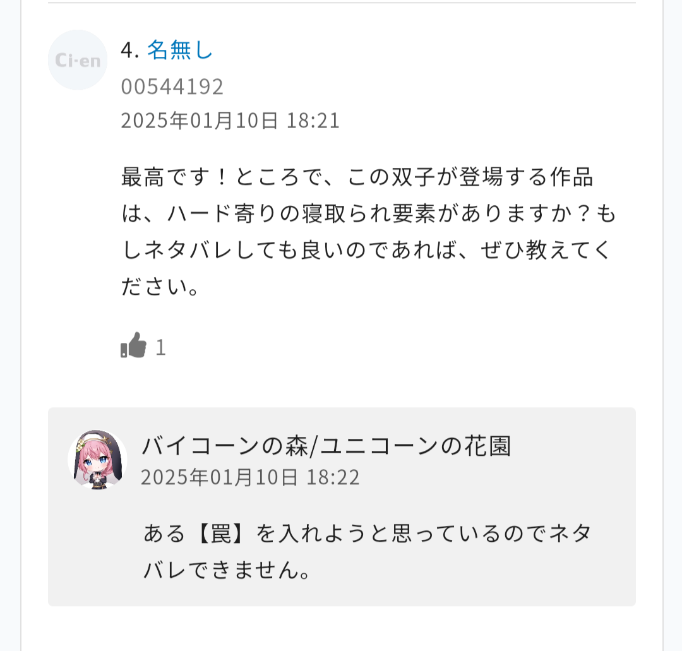Click the user ID 00544192
Image resolution: width=682 pixels, height=651 pixels.
[172, 87]
